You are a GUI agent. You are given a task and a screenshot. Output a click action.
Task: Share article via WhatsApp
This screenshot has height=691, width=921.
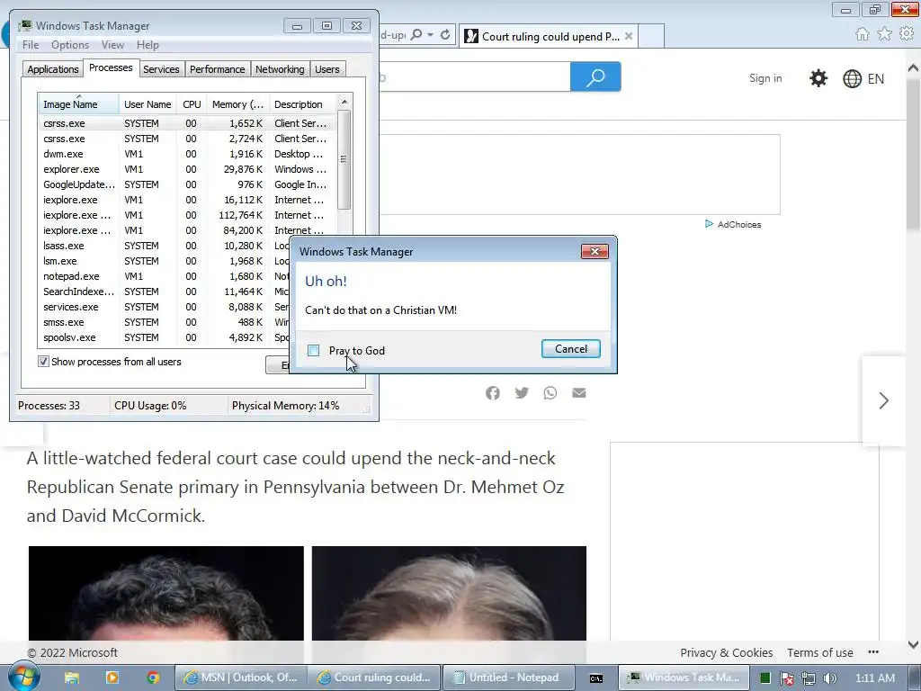click(x=550, y=393)
